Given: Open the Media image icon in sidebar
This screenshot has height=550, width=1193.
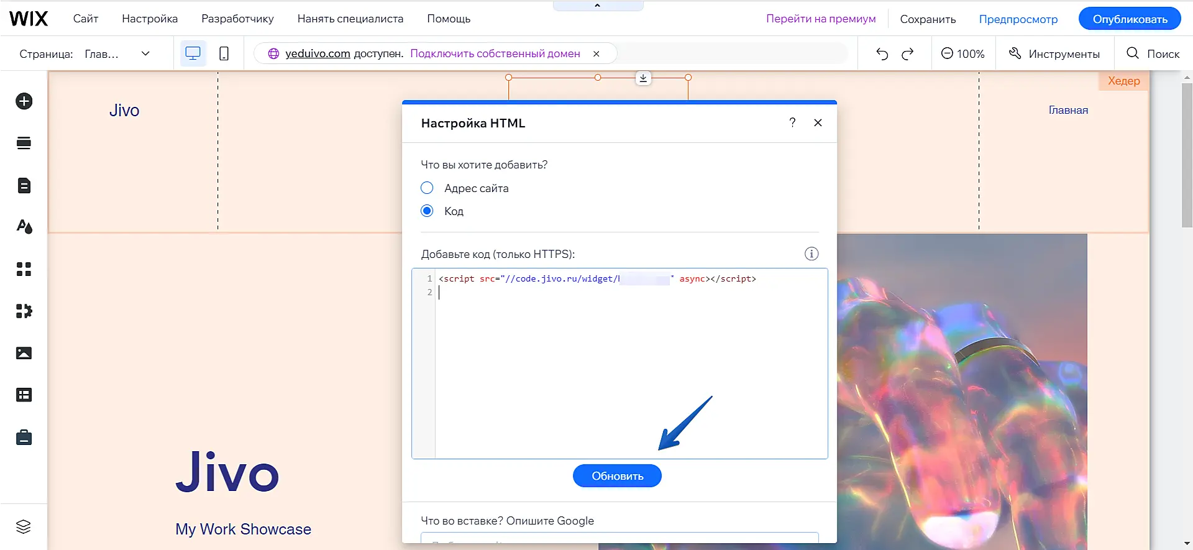Looking at the screenshot, I should coord(24,353).
